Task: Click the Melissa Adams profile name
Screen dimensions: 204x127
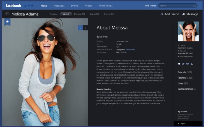Action: pos(25,14)
